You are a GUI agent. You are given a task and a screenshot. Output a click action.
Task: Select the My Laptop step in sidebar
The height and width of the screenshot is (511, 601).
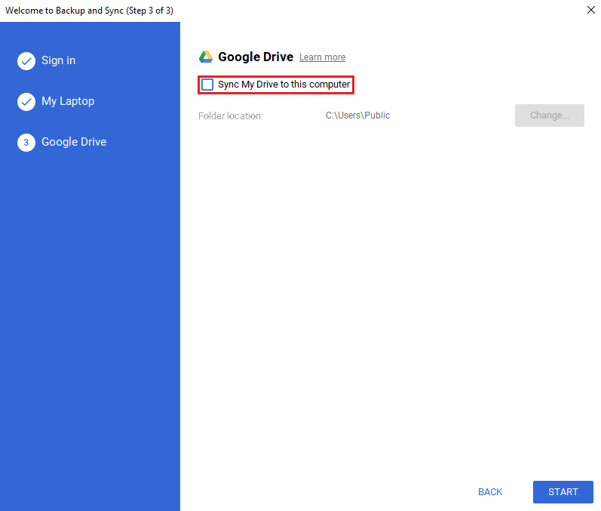68,101
